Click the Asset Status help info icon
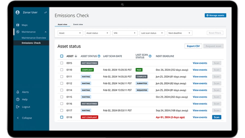Screen dimensions: 245x138 99,56
